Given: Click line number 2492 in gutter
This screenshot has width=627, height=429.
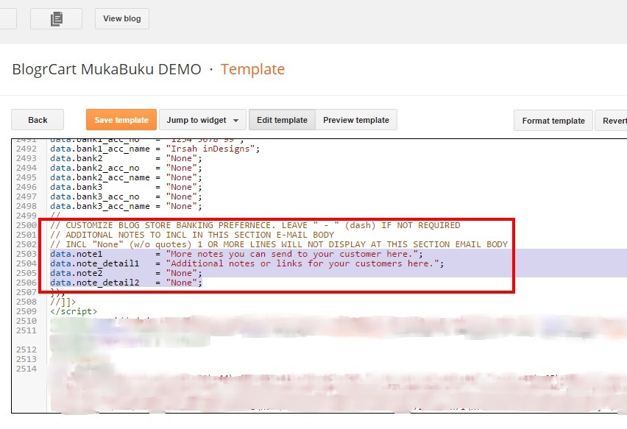Looking at the screenshot, I should coord(26,149).
